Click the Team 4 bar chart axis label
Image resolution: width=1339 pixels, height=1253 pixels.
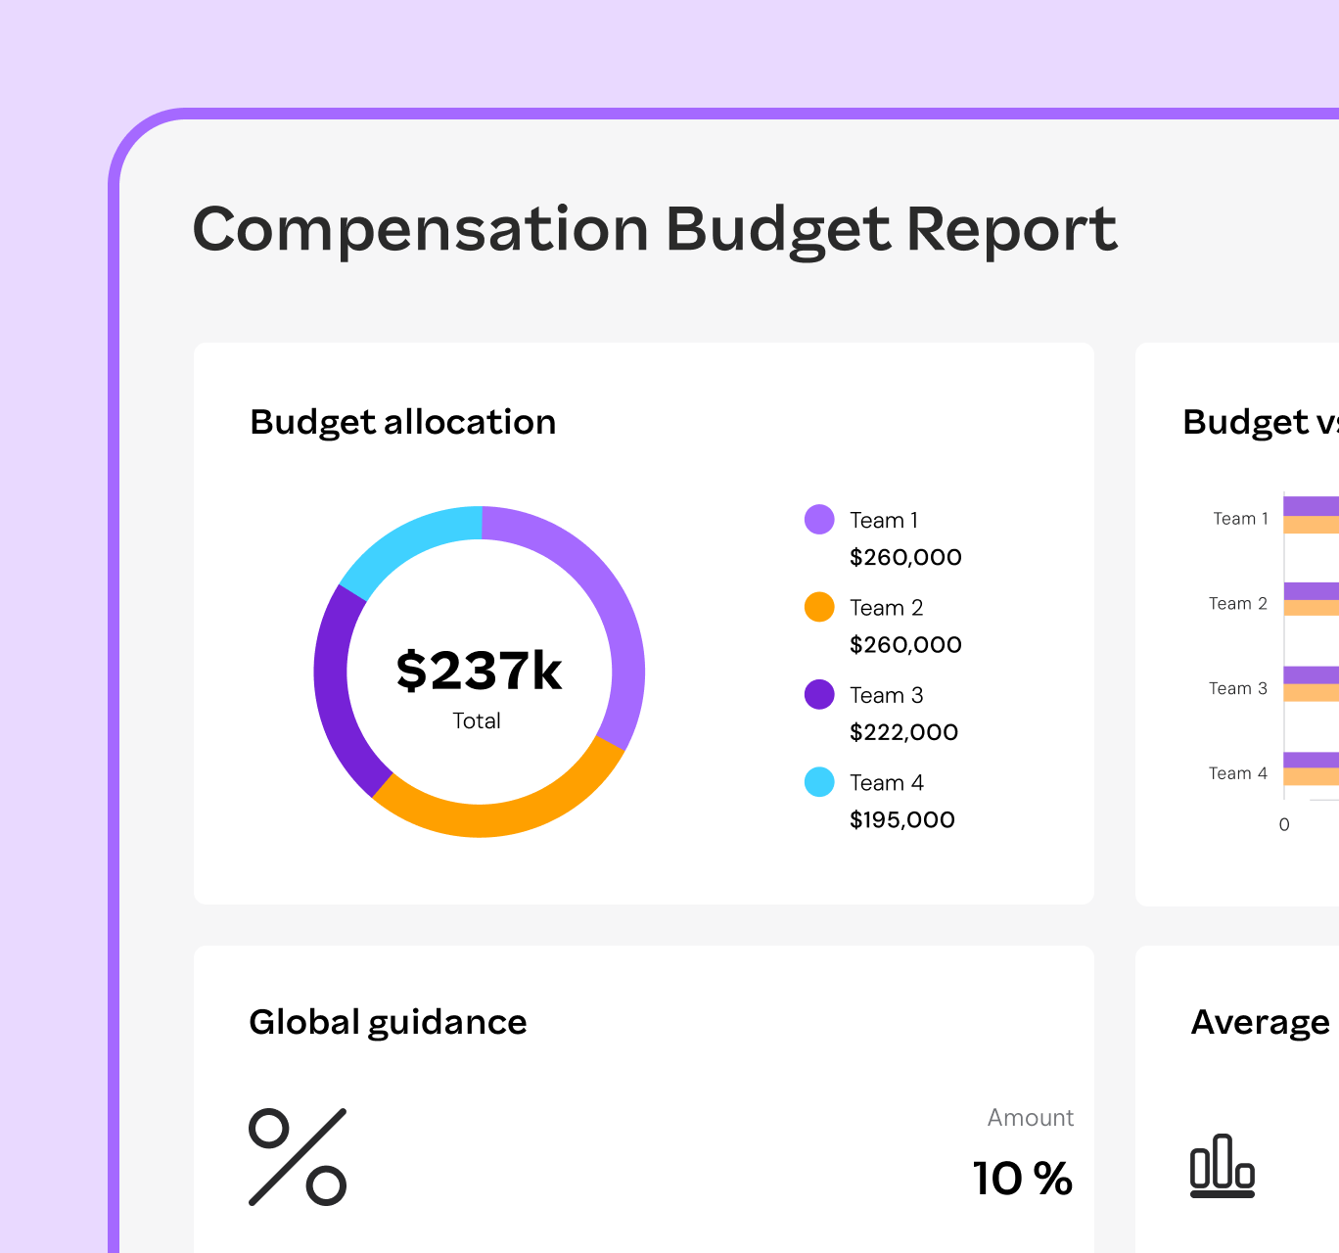click(1238, 773)
